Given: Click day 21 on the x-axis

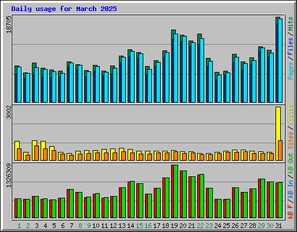Looking at the screenshot, I should (x=191, y=226).
